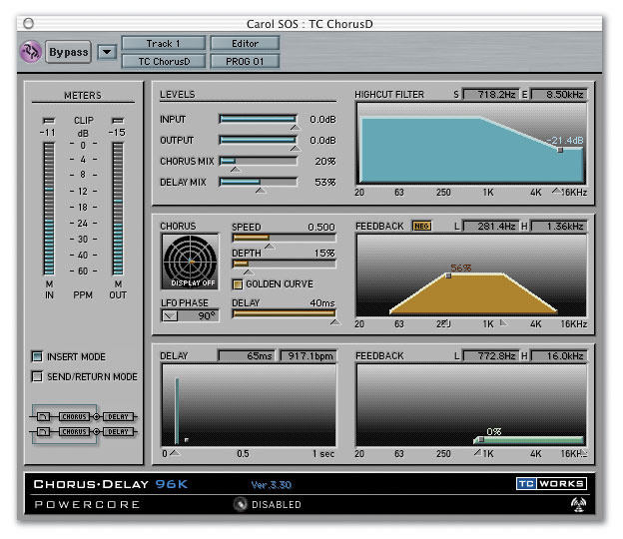Open the PROG 01 preset selector
The height and width of the screenshot is (539, 623).
245,61
